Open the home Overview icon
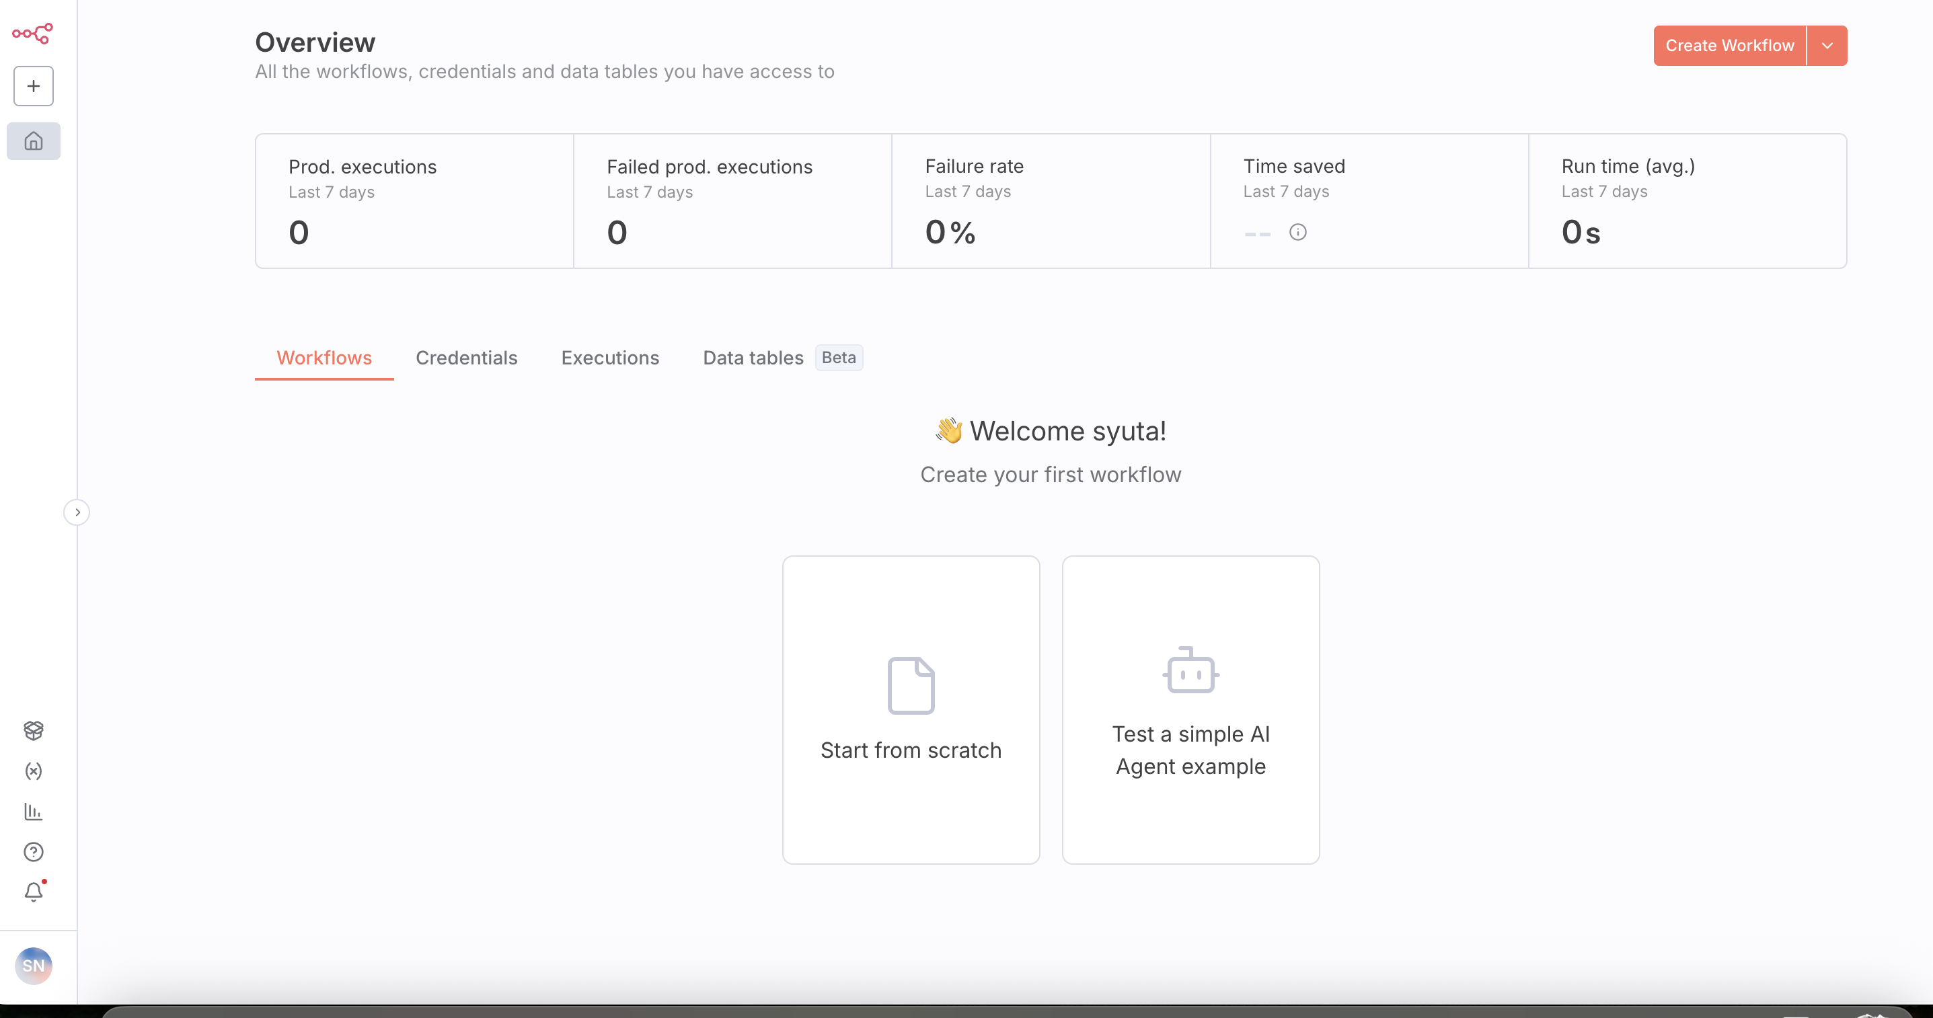This screenshot has width=1933, height=1018. (x=34, y=141)
